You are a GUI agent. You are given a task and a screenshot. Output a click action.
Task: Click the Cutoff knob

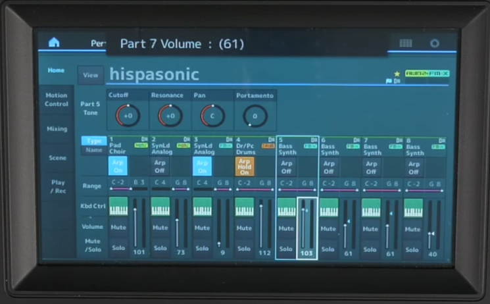coord(128,116)
